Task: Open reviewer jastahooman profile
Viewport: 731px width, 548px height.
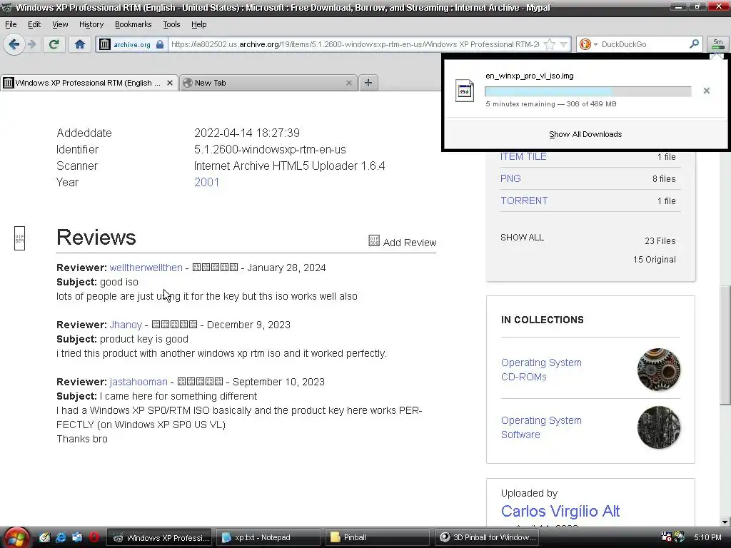Action: (138, 382)
